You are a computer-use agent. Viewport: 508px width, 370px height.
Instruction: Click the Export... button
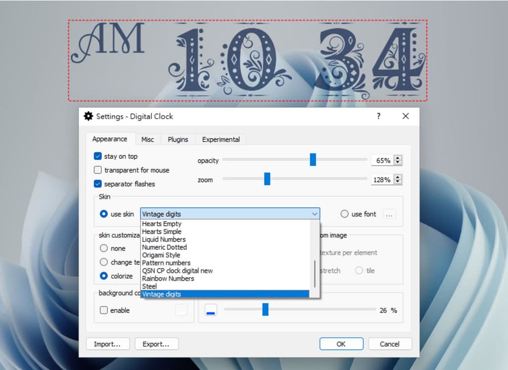[156, 344]
